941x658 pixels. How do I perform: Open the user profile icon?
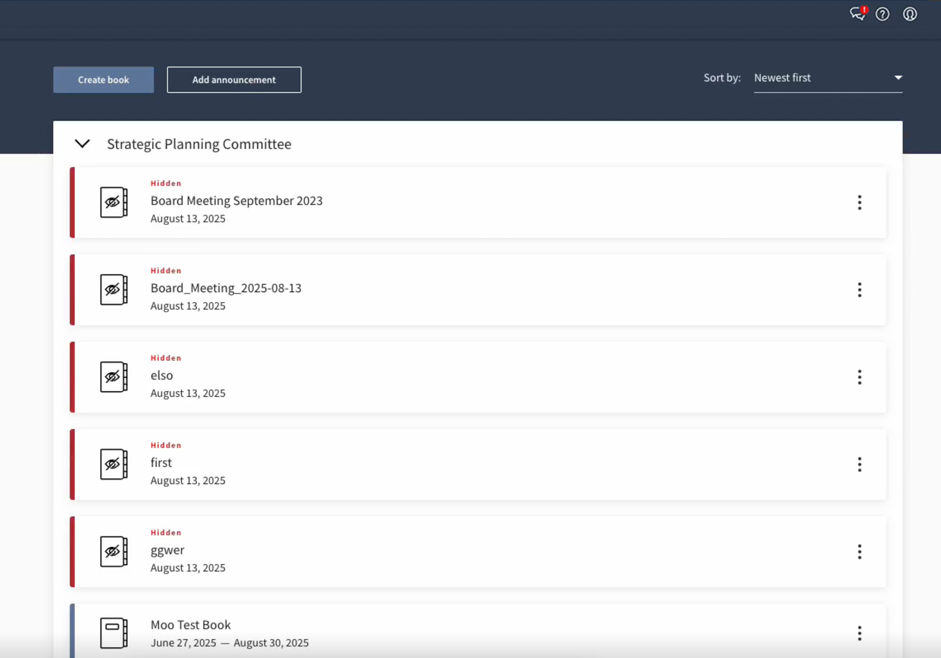click(909, 14)
